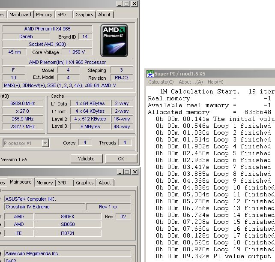275x262 pixels.
Task: Select Memory tab in lower CPU-Z window
Action: (x=45, y=183)
